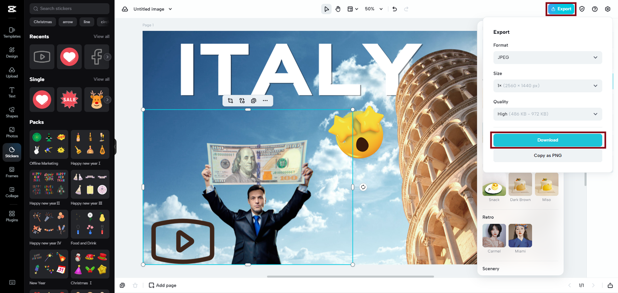Open the Photos panel
This screenshot has height=293, width=618.
[12, 132]
